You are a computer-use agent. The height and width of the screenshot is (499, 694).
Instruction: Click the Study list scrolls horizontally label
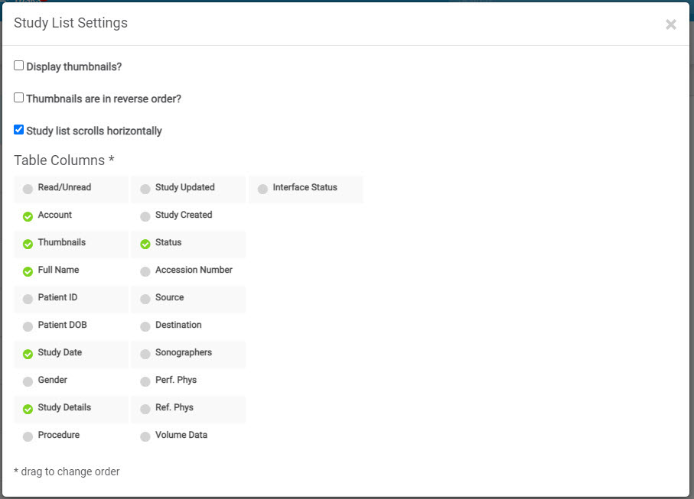94,131
